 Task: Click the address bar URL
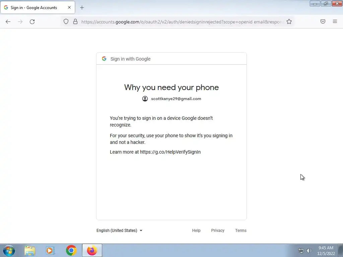(182, 22)
